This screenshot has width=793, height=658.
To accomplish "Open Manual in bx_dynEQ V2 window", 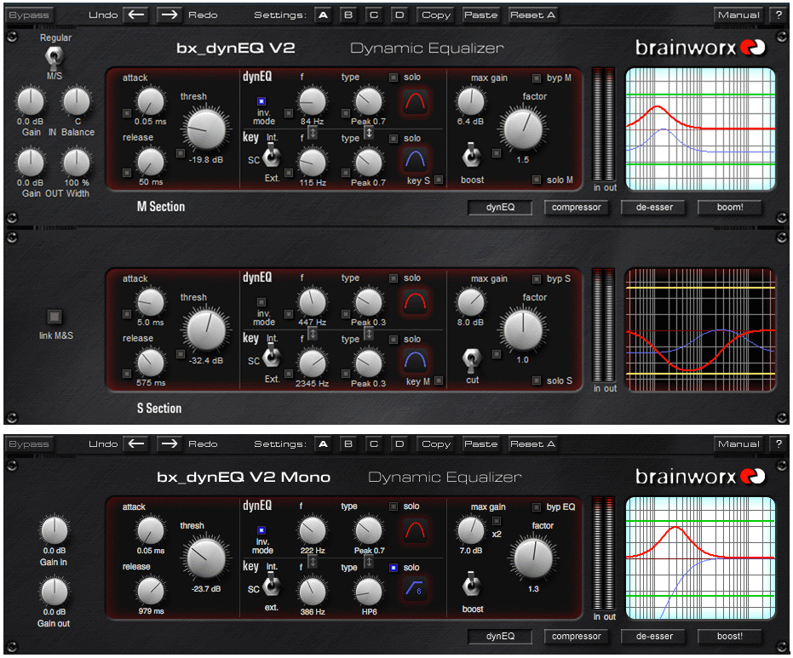I will pyautogui.click(x=738, y=14).
